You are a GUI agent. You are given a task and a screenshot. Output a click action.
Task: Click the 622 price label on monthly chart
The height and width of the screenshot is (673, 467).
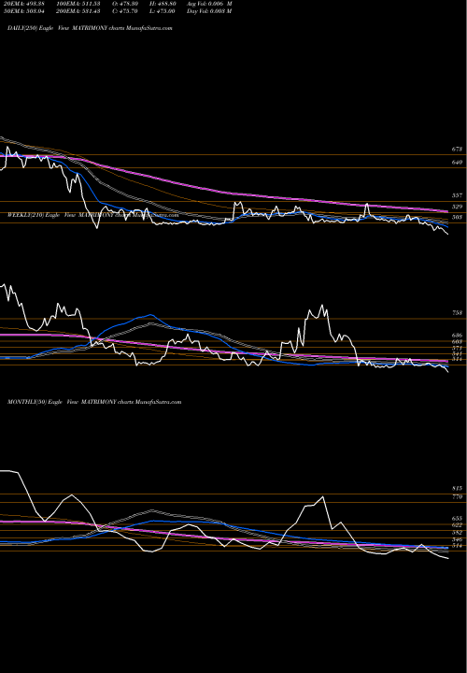coord(457,525)
